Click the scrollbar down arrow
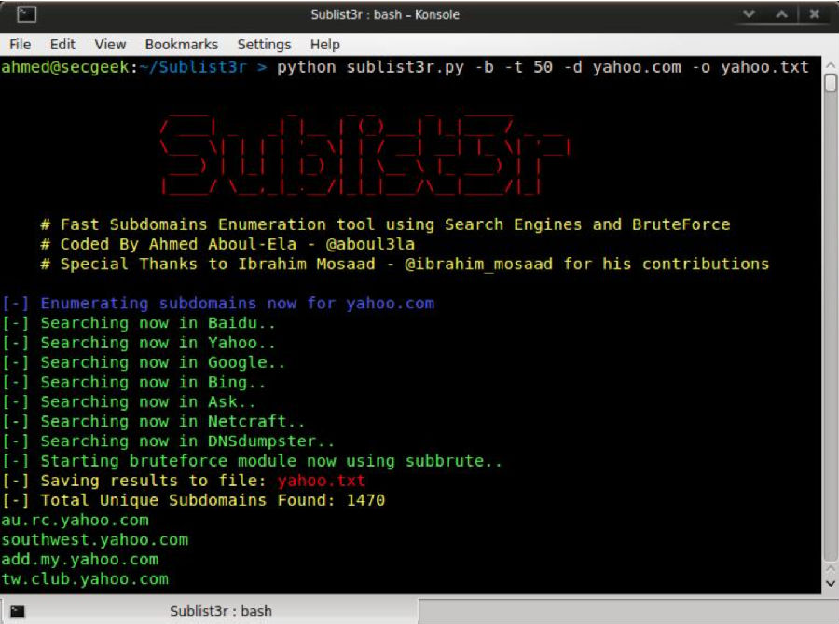Viewport: 839px width, 624px height. tap(831, 583)
